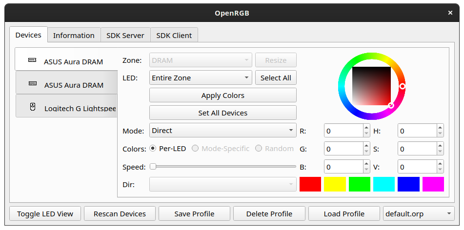The width and height of the screenshot is (464, 230).
Task: Increase the V value with up arrow
Action: pos(440,163)
